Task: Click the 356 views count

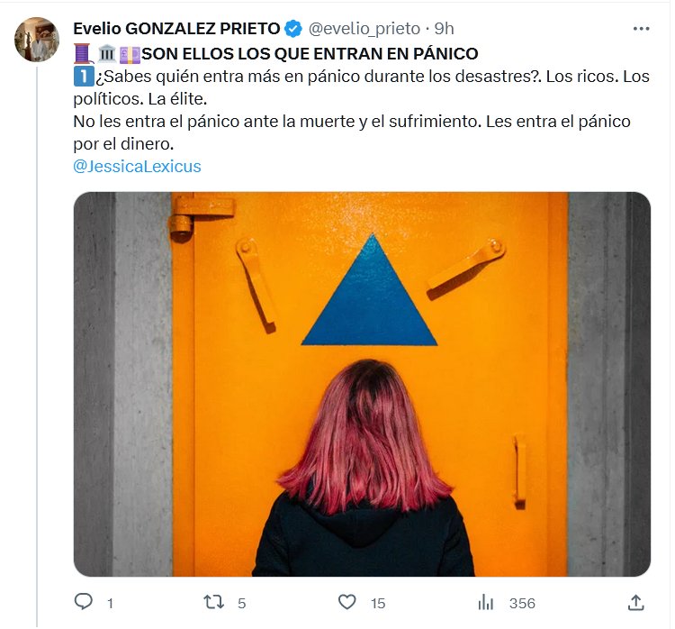Action: pos(522,603)
